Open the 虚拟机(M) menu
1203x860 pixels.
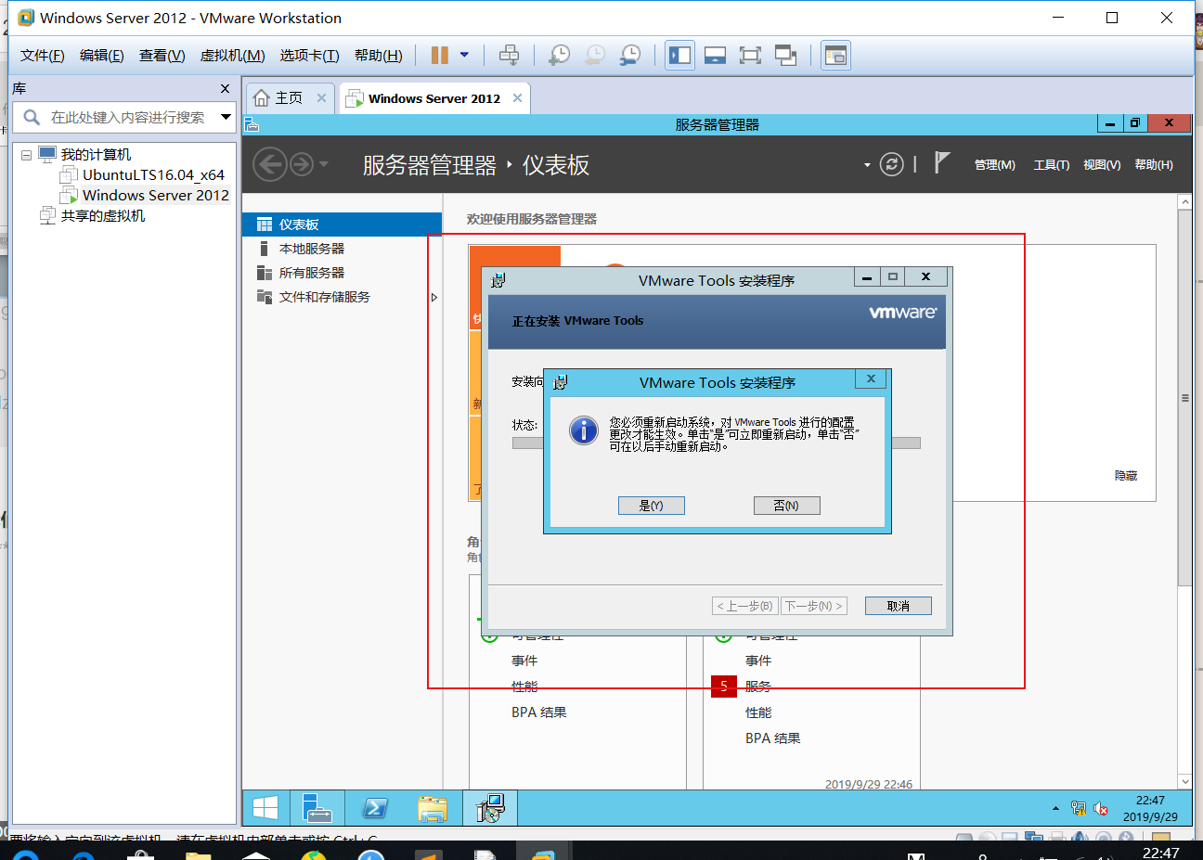coord(232,55)
